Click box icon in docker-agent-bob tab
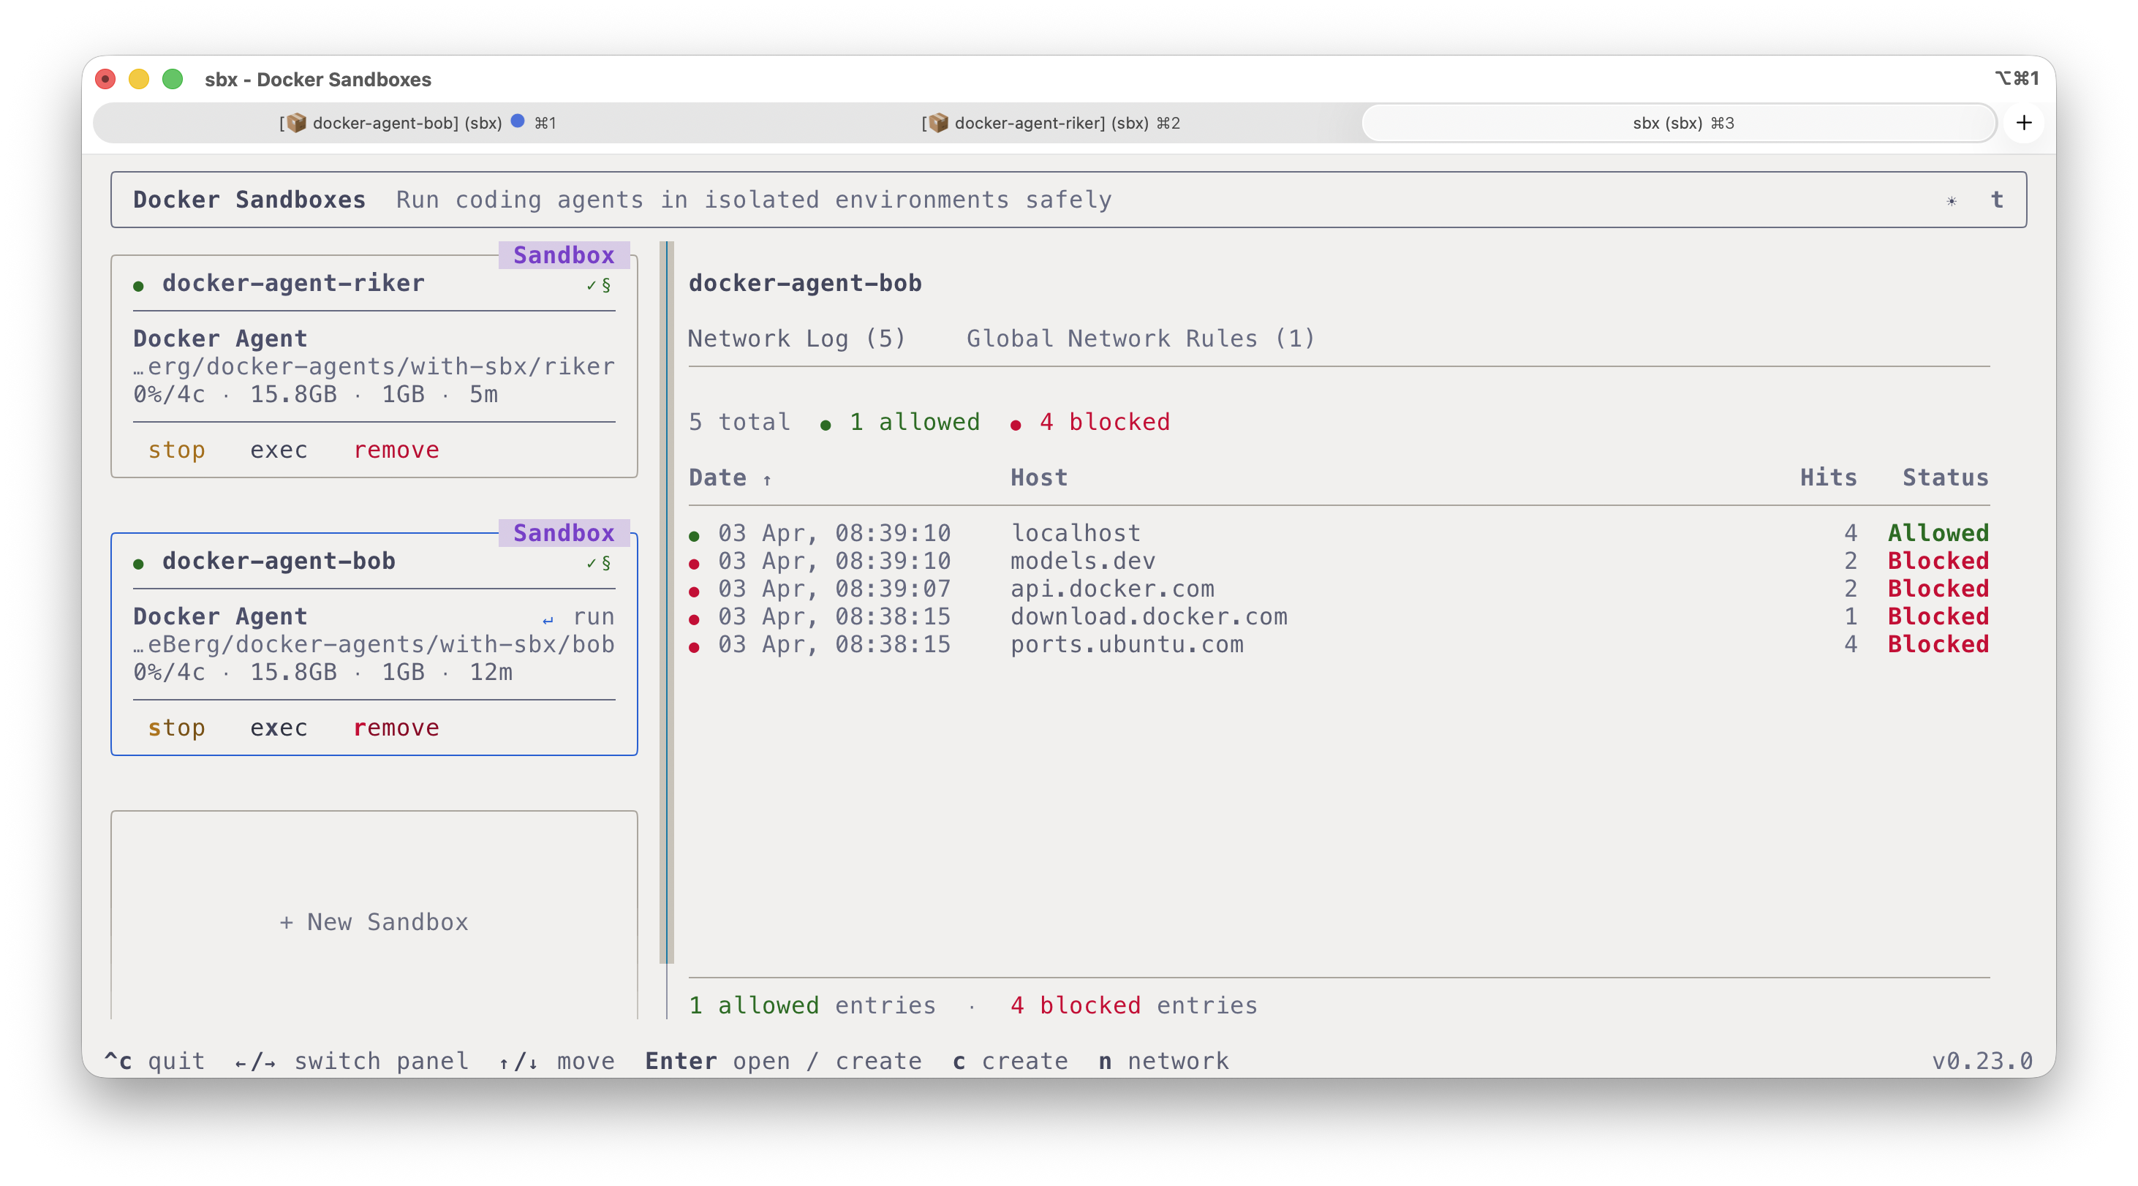This screenshot has height=1186, width=2138. (x=296, y=123)
